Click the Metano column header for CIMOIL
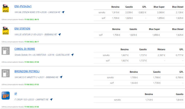Viewport: 185px width, 109px height. (161, 49)
